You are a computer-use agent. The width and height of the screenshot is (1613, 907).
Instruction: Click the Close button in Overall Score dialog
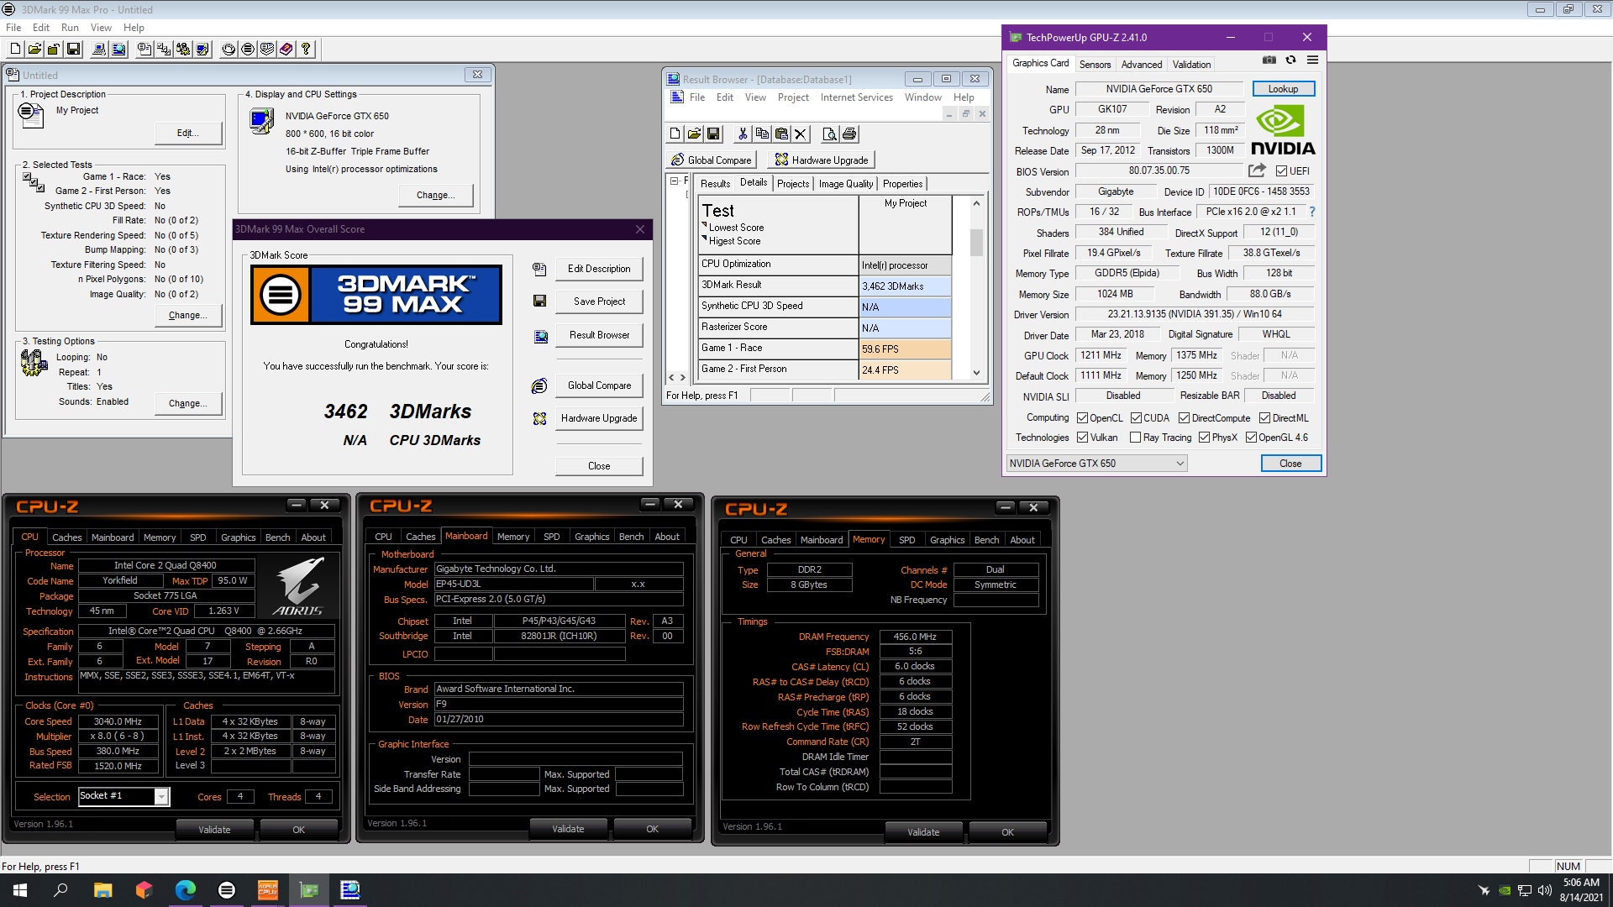599,466
